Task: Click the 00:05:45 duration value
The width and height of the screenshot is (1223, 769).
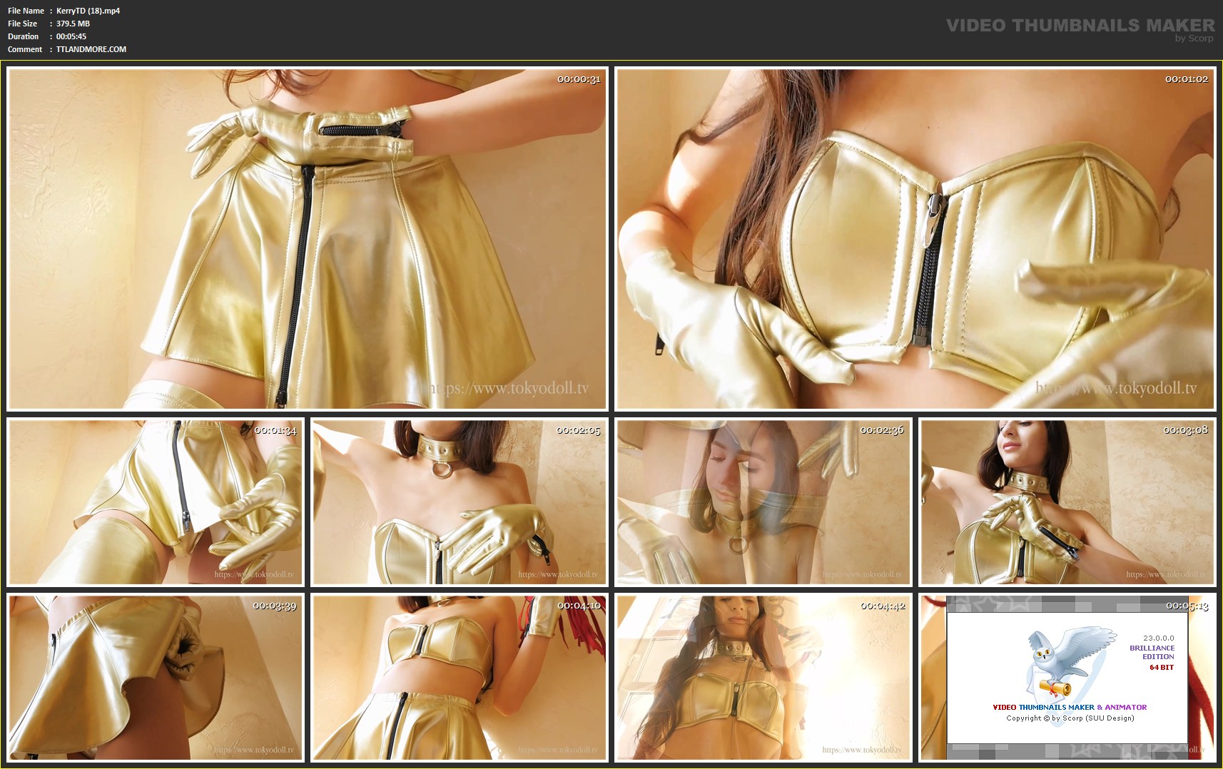Action: click(x=71, y=36)
